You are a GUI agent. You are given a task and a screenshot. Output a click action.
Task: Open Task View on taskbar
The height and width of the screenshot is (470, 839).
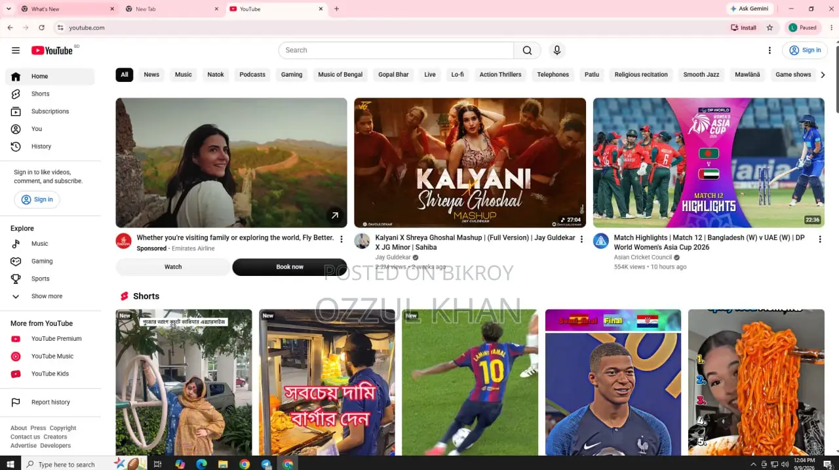pos(157,464)
